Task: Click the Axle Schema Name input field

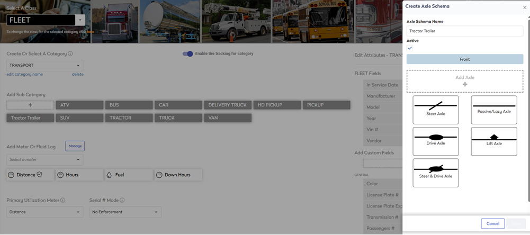Action: click(464, 31)
